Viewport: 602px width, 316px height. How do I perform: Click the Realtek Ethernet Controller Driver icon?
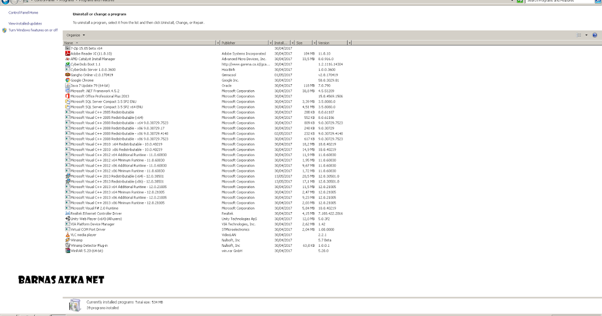pos(67,214)
